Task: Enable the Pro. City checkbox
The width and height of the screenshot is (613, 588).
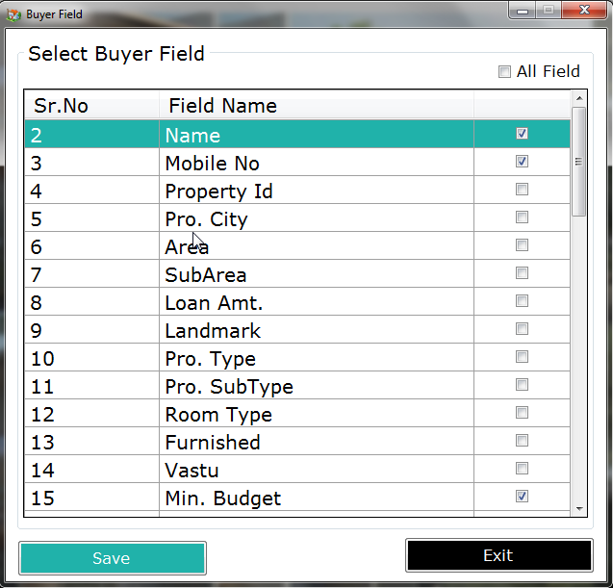Action: pos(522,217)
